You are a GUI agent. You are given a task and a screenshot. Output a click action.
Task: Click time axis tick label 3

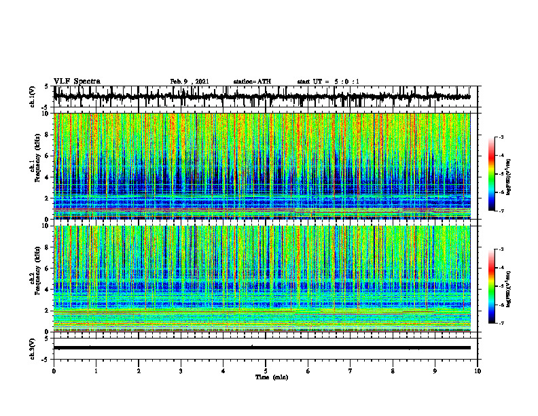(181, 371)
